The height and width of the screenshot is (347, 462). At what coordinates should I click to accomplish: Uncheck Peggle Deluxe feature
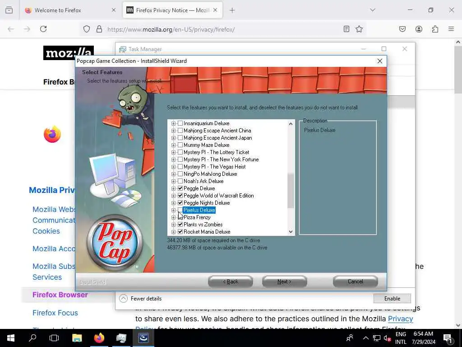click(180, 188)
